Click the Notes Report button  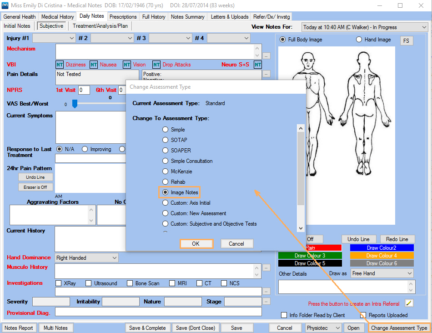click(19, 328)
